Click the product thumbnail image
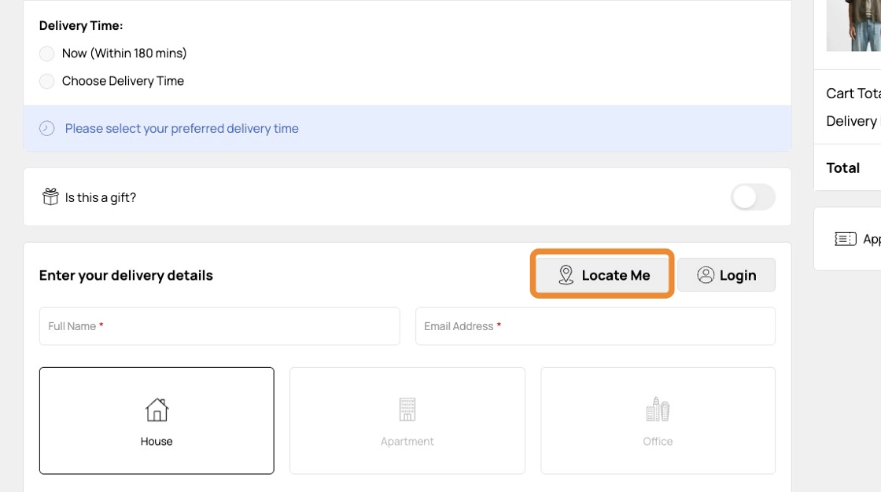881x492 pixels. coord(853,25)
